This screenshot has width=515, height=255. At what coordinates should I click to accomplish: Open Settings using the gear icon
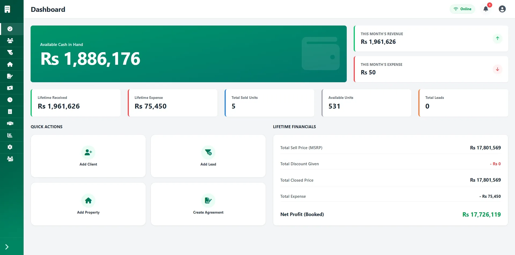(x=10, y=147)
